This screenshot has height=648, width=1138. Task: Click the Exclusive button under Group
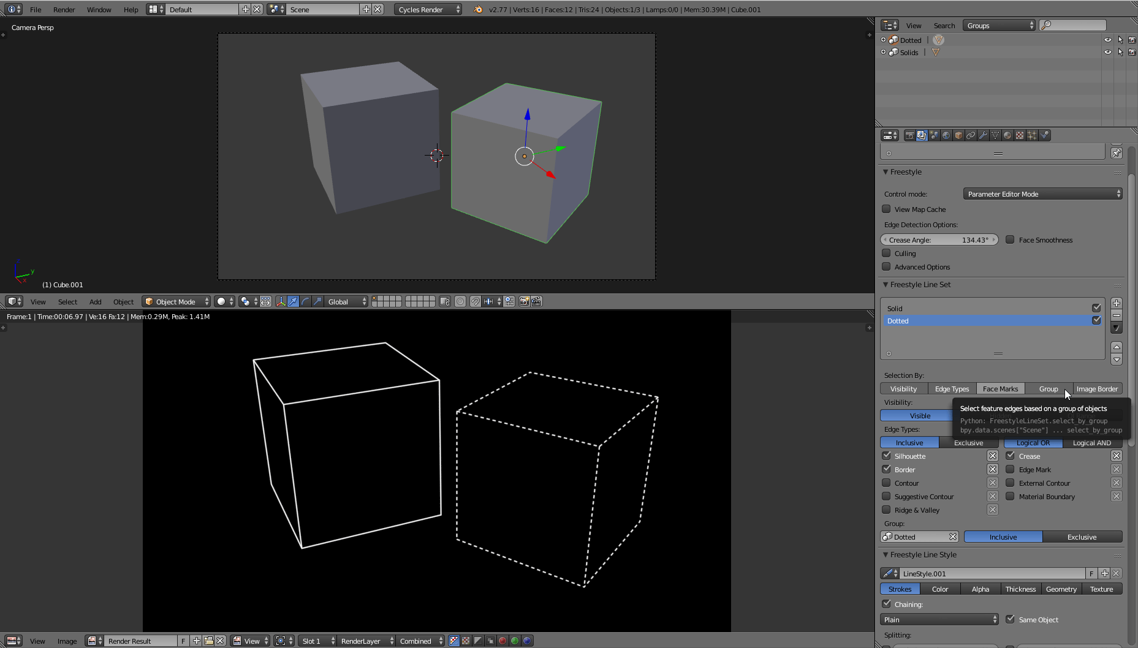point(1082,537)
